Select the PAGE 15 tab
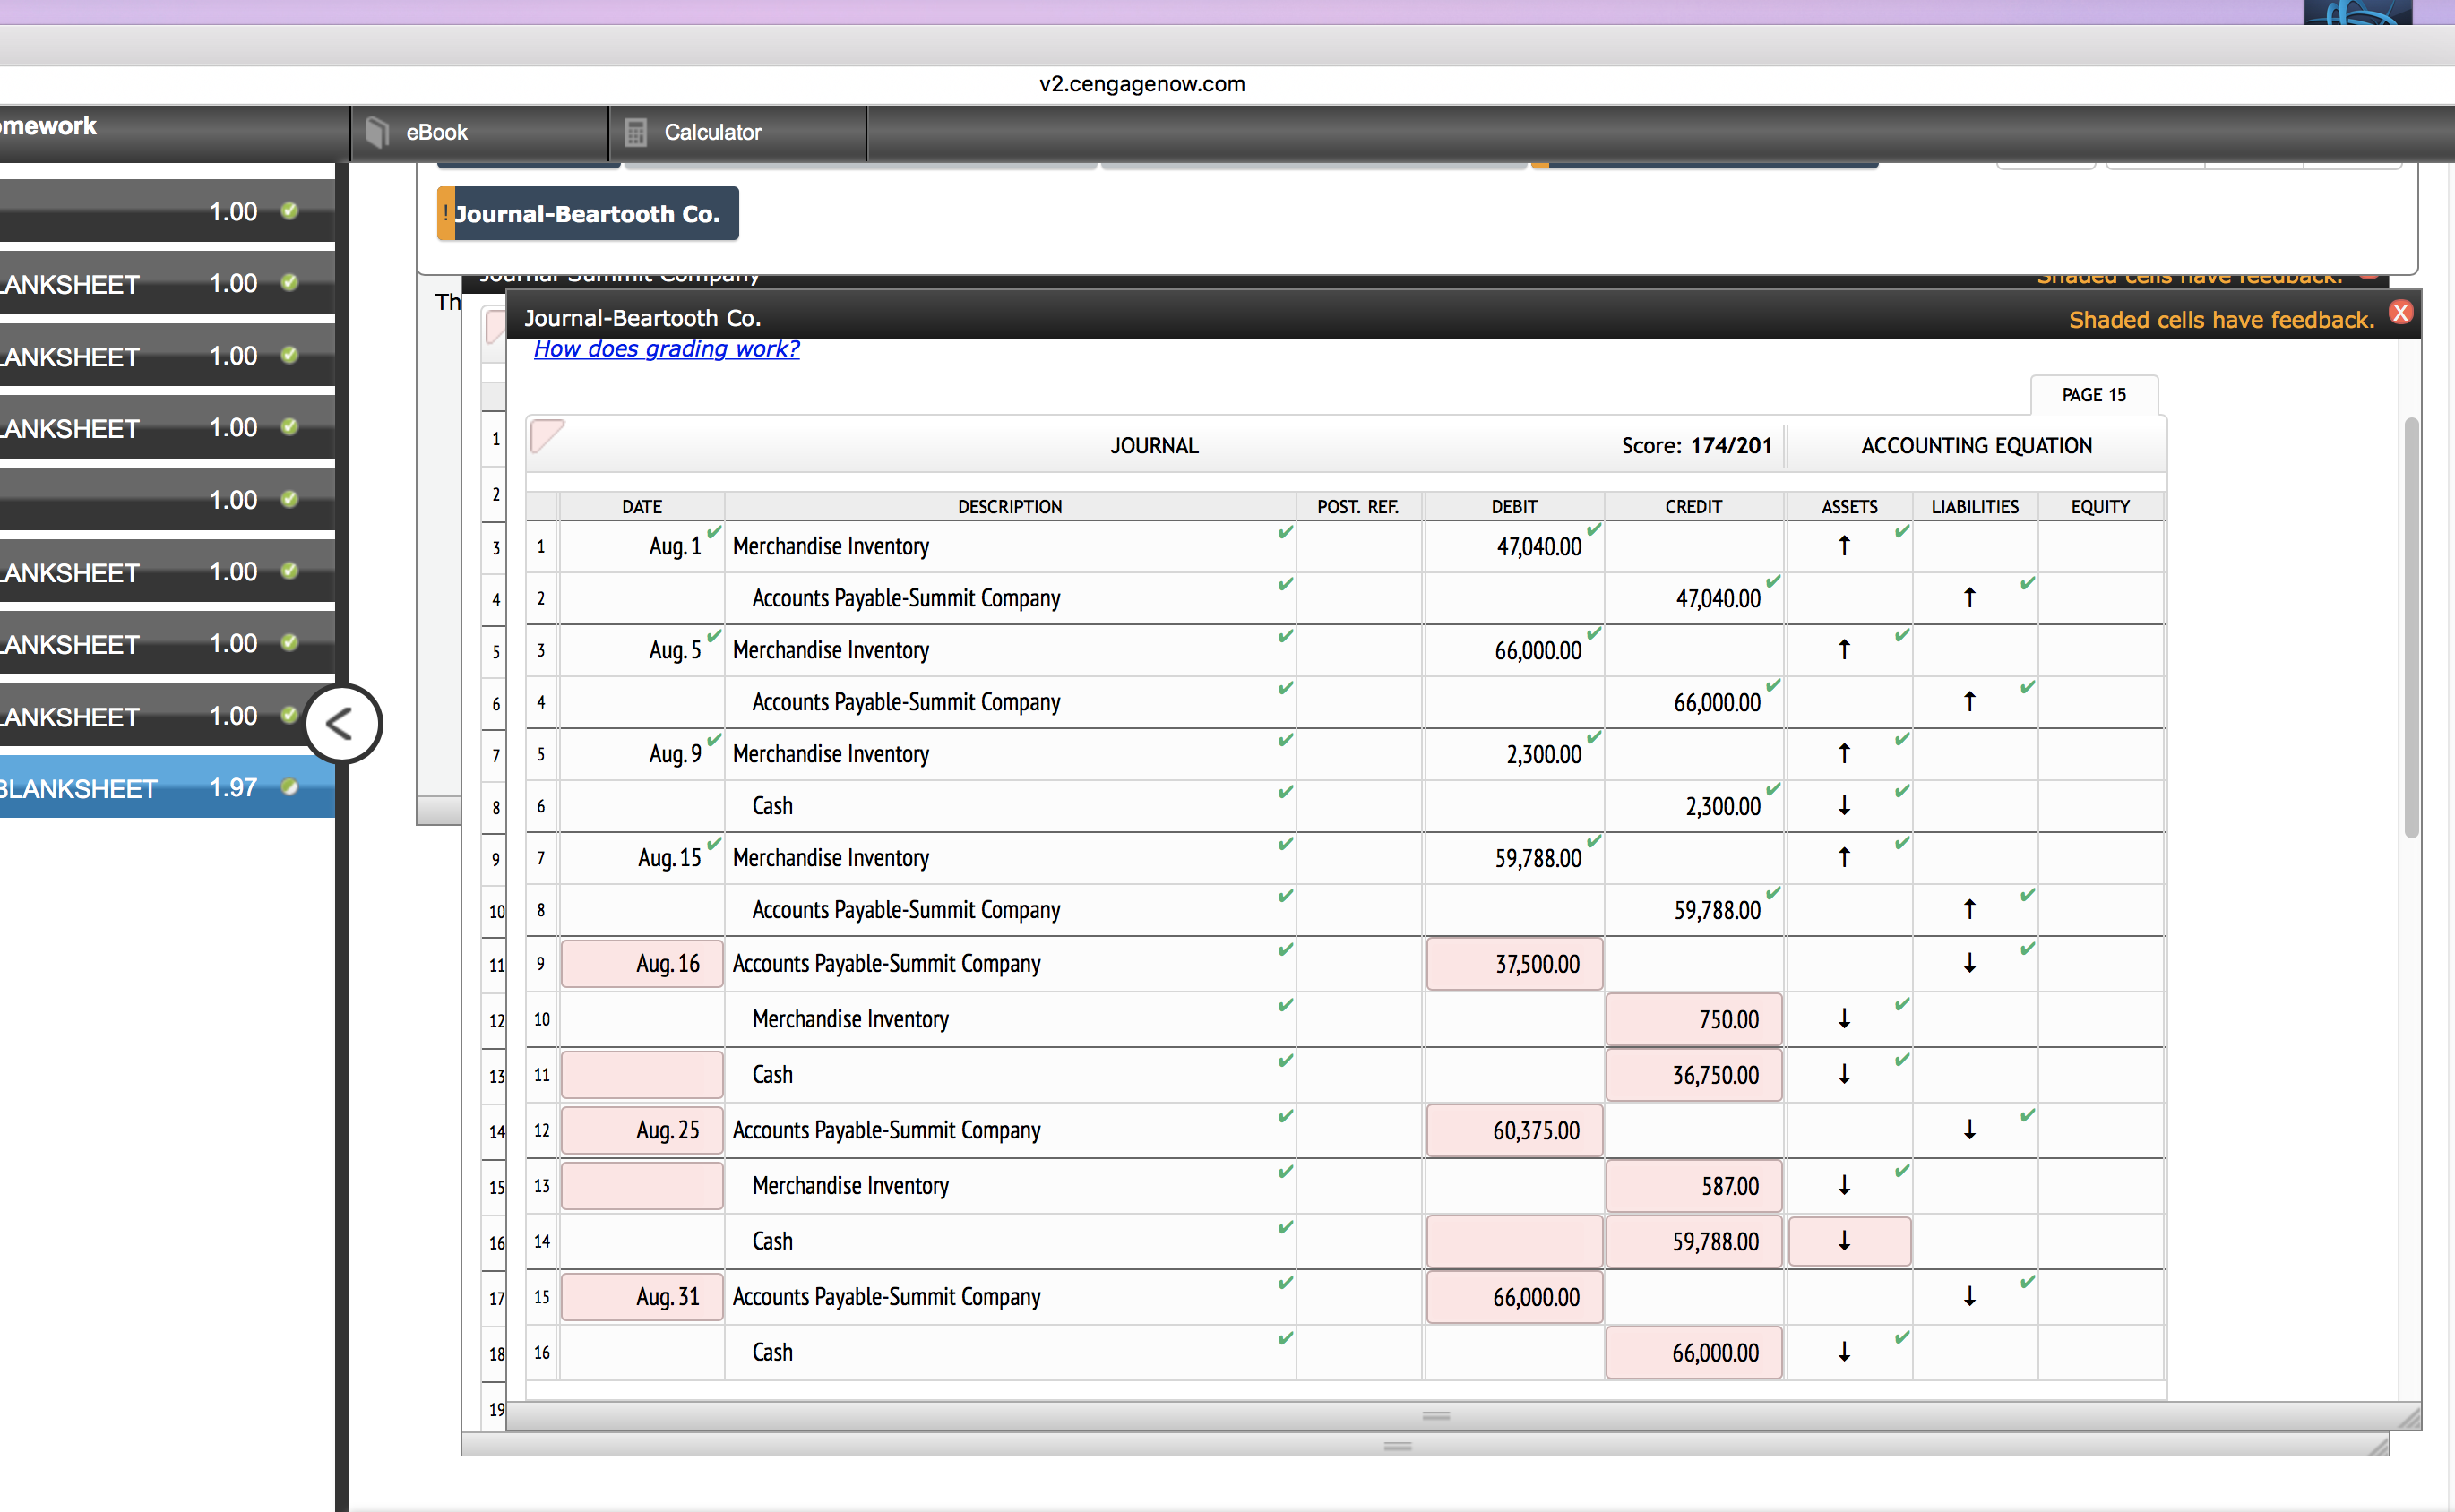Image resolution: width=2455 pixels, height=1512 pixels. tap(2093, 395)
